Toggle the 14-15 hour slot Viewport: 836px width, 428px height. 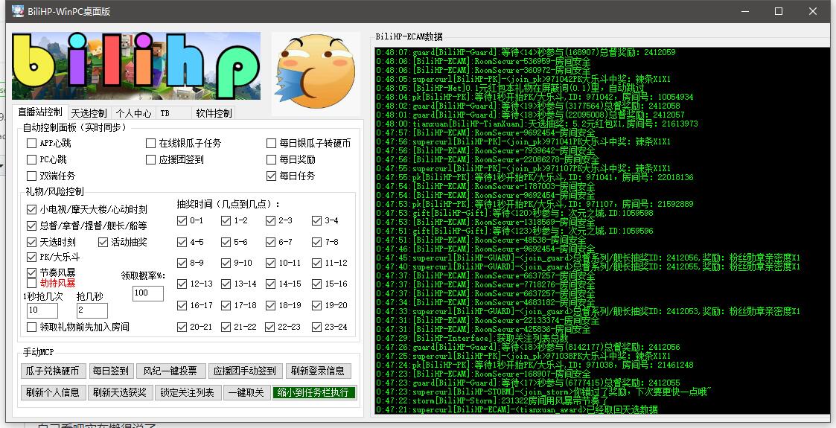click(270, 284)
